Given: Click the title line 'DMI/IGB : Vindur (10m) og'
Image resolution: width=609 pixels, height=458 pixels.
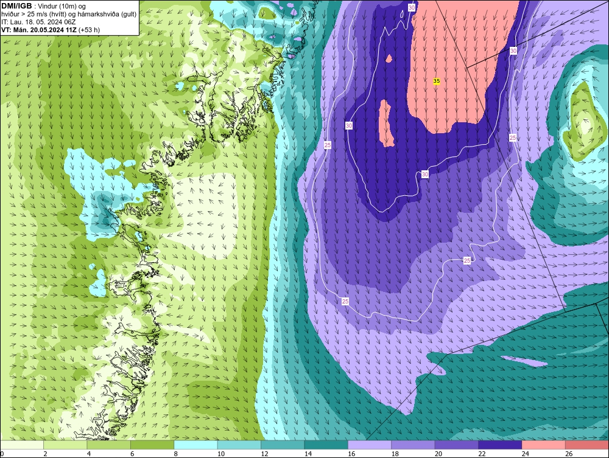Looking at the screenshot, I should point(44,6).
